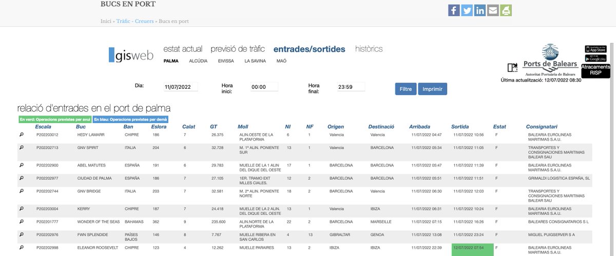Open details magnifier for HEDY LAMARR
616x256 pixels.
[22, 134]
